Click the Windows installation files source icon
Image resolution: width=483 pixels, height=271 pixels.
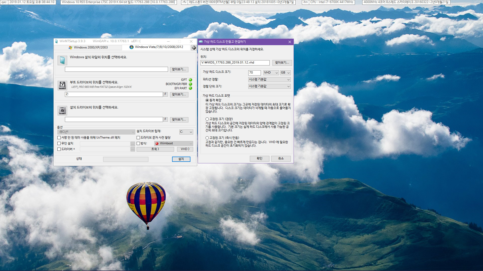62,60
